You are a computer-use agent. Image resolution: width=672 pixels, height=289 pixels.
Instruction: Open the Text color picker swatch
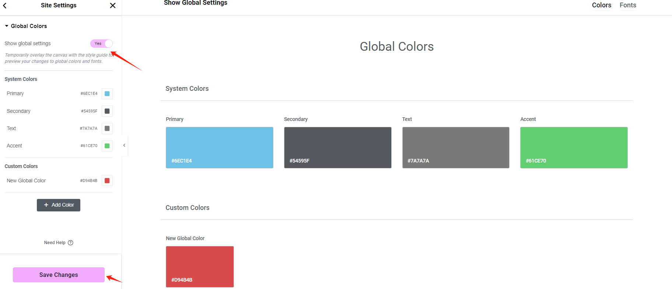tap(107, 128)
